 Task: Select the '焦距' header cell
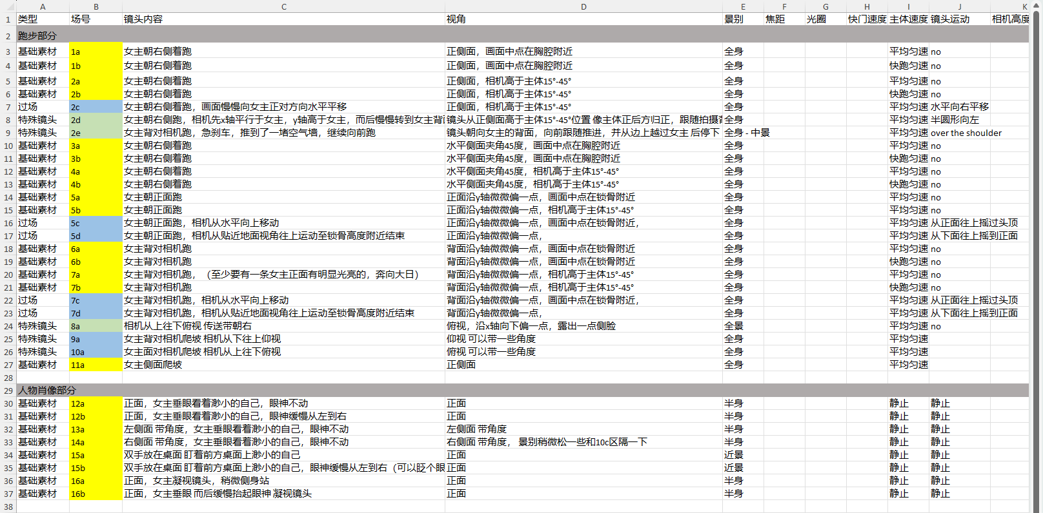coord(784,19)
